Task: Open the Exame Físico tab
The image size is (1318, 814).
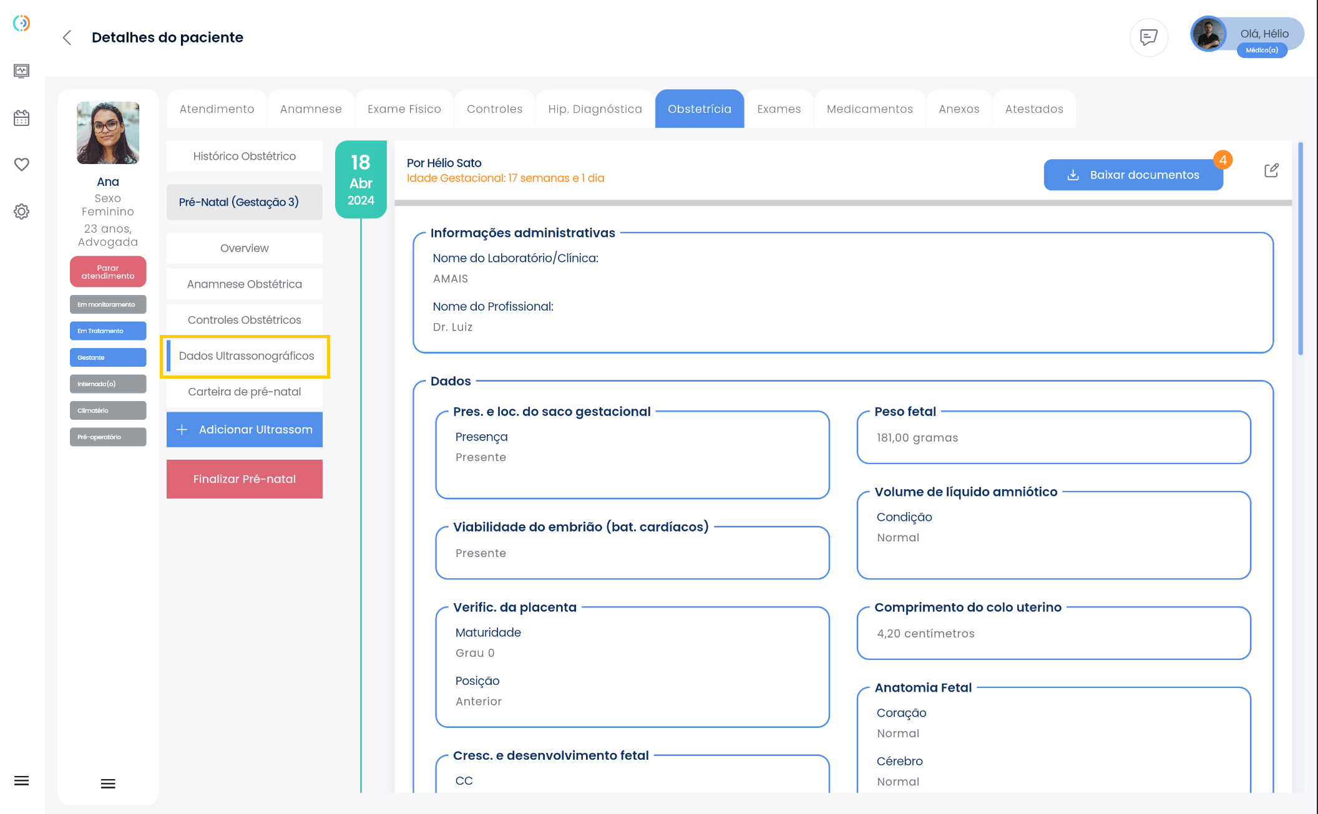Action: [x=404, y=109]
